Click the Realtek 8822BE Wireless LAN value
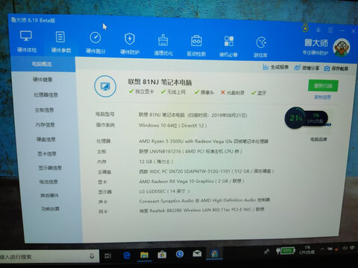This screenshot has width=358, height=268. (x=201, y=210)
